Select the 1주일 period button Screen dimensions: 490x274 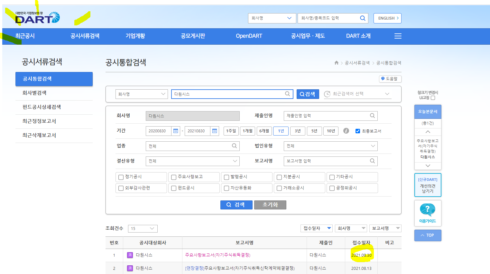tap(231, 131)
